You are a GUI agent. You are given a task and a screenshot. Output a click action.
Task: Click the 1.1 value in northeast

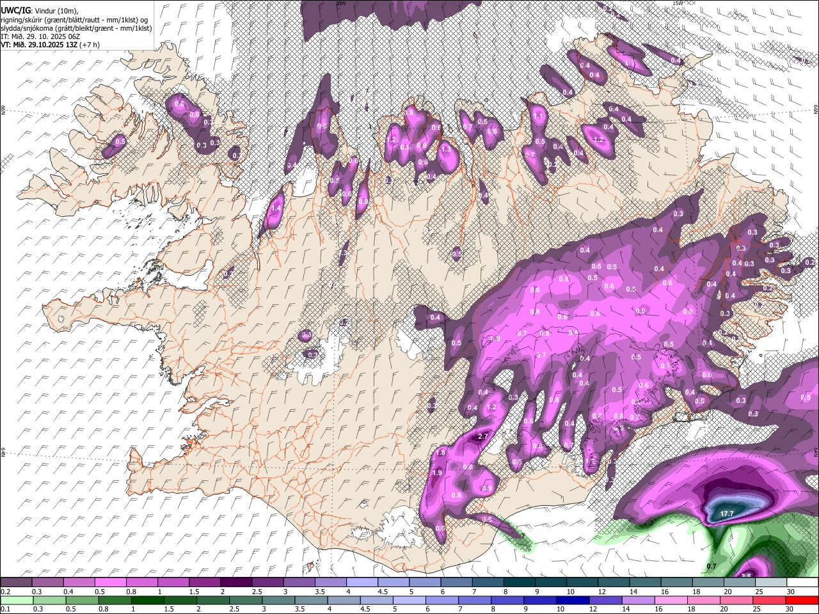539,116
